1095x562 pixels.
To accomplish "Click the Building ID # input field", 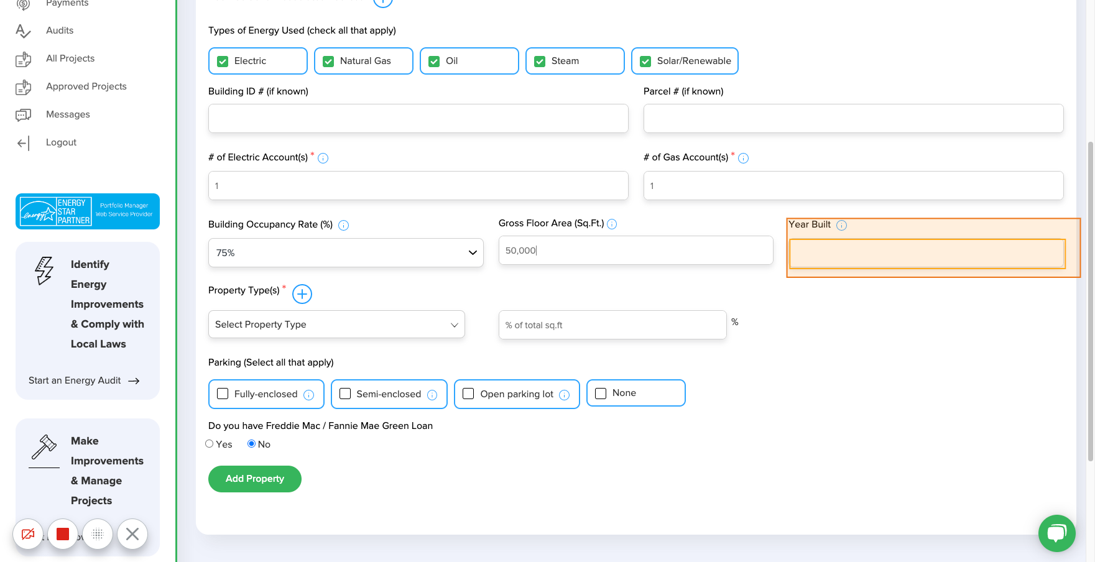I will [418, 118].
